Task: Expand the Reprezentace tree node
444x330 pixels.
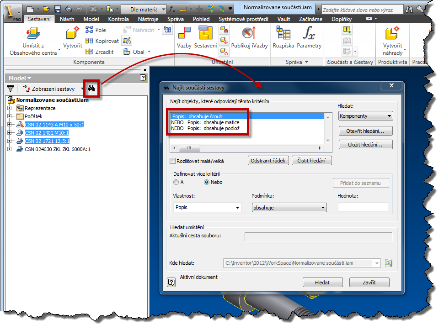Action: coord(9,108)
